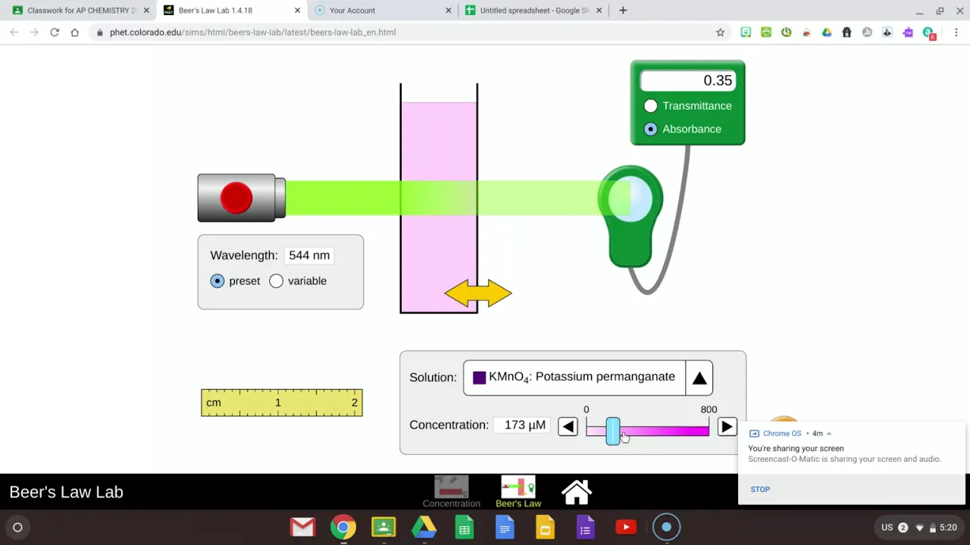Close the Classwork for AP CHEMISTRY tab

click(146, 11)
